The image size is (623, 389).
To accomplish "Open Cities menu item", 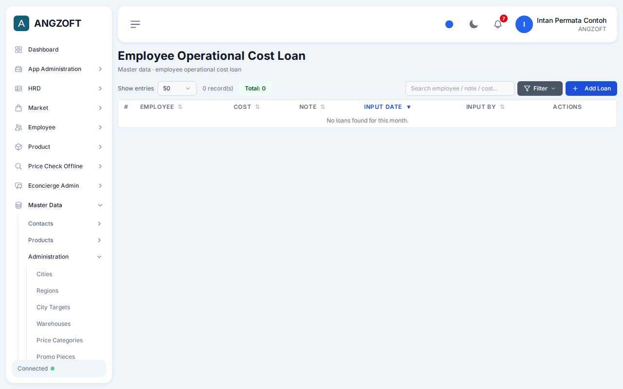I will pos(44,274).
